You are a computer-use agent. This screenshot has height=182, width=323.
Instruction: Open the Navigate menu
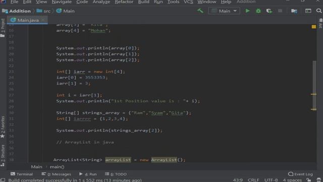point(62,2)
